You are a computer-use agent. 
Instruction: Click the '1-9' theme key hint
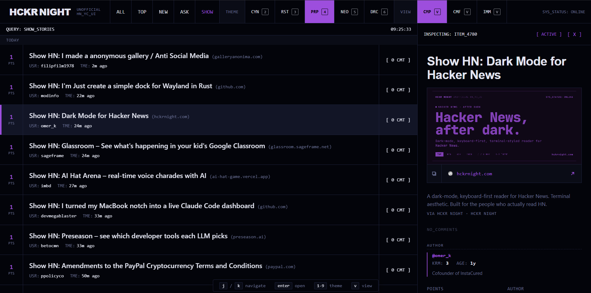point(320,286)
